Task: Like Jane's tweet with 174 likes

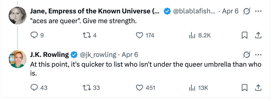Action: tap(145, 35)
